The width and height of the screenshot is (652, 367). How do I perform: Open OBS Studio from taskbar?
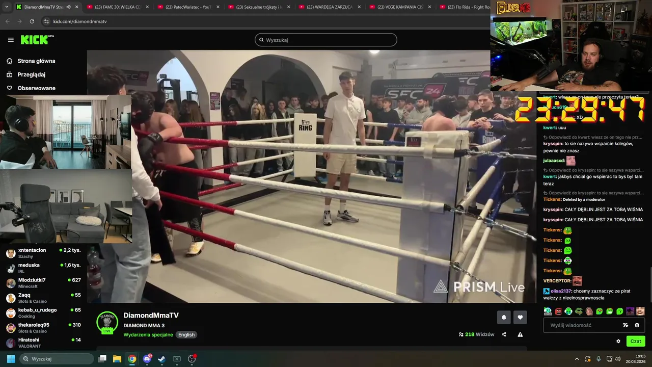coord(192,359)
